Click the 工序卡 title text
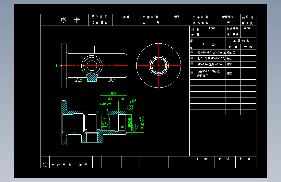Viewport: 281px width, 182px height. click(x=64, y=20)
